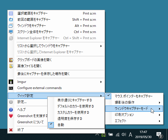168x140 pixels.
Task: Expand the ウィンドウキャプチャーモード submenu
Action: (x=134, y=109)
